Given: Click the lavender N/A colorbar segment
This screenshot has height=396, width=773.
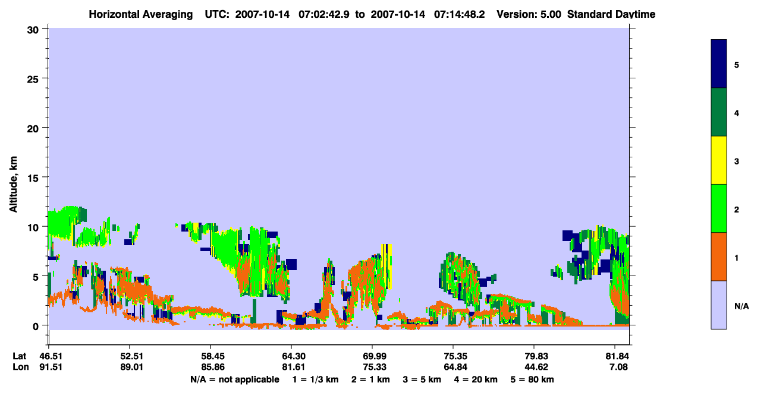Looking at the screenshot, I should (x=719, y=305).
